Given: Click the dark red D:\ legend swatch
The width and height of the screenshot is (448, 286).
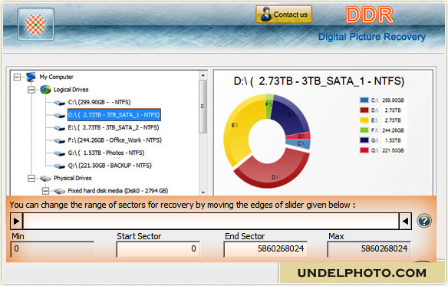Looking at the screenshot, I should pyautogui.click(x=364, y=110).
